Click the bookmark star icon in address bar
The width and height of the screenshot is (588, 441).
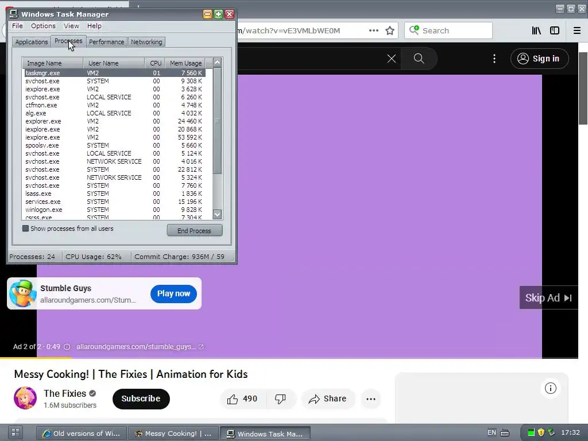(x=390, y=31)
